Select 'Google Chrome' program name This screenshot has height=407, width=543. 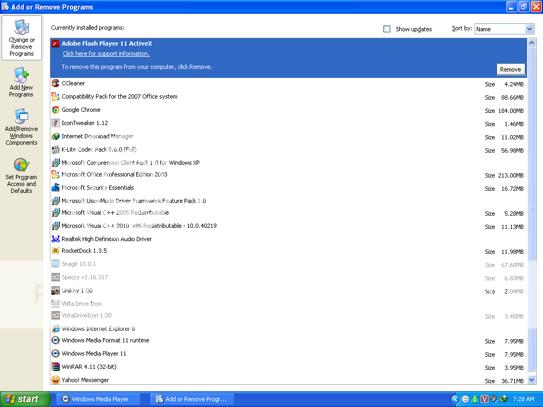(81, 110)
